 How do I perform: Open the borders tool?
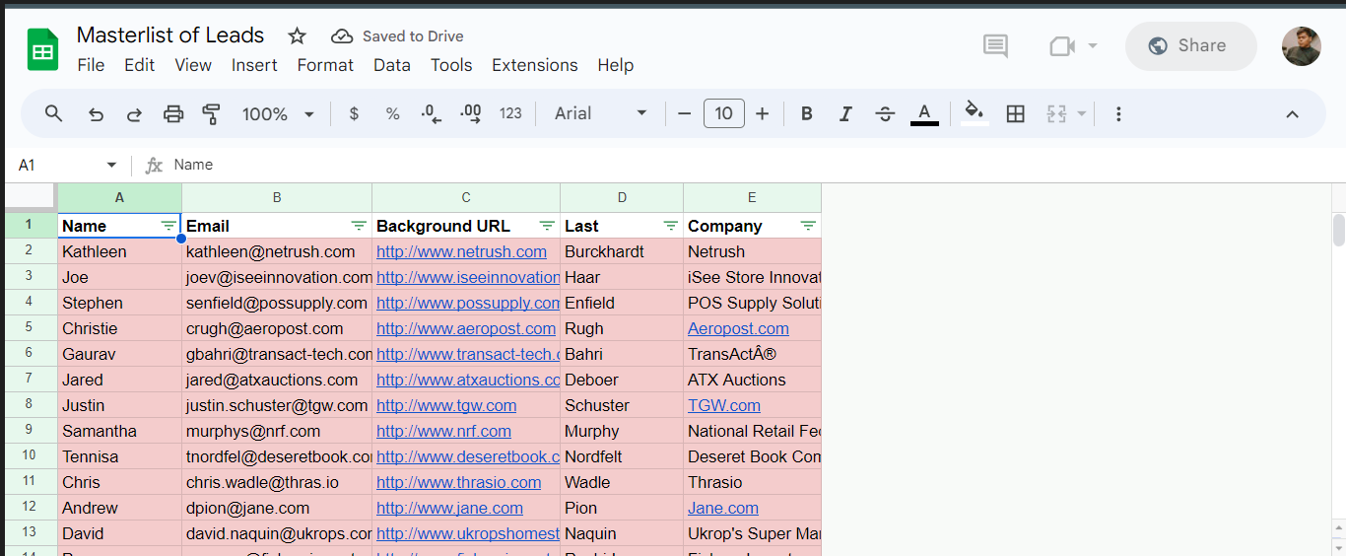[x=1016, y=114]
